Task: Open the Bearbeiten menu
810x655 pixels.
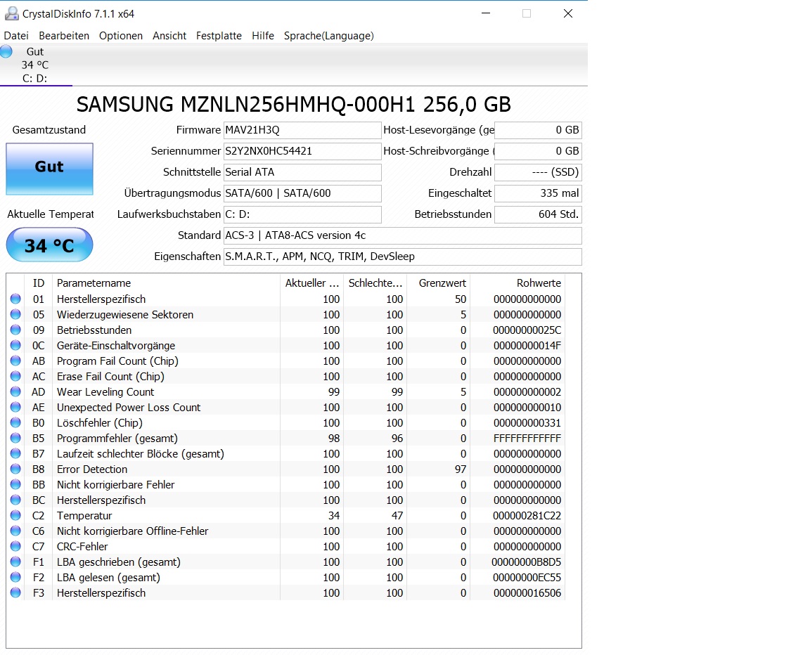Action: coord(64,36)
